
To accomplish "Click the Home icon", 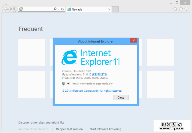I will click(175, 9).
